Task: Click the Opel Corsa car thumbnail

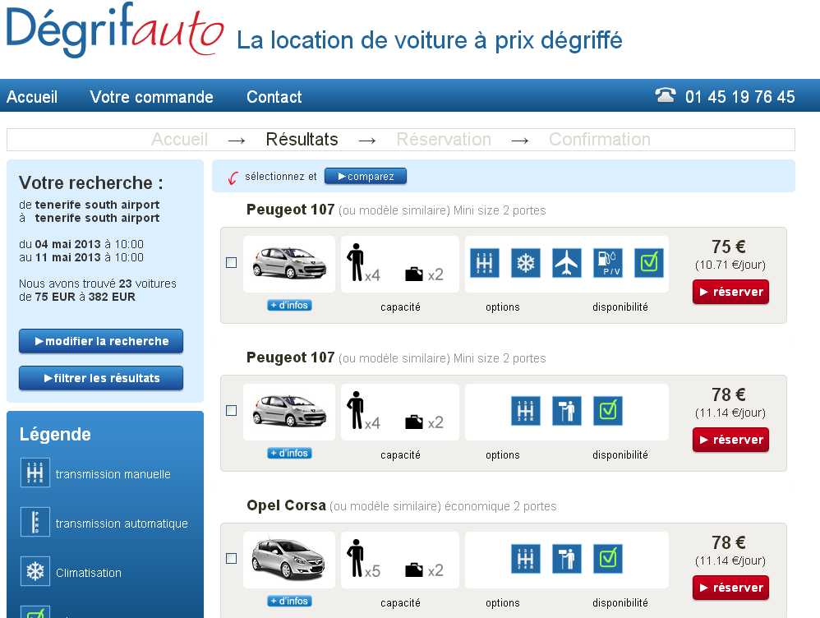Action: point(289,559)
